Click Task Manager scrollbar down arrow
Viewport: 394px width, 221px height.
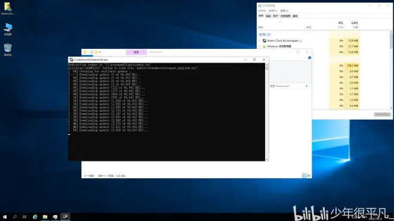point(391,108)
